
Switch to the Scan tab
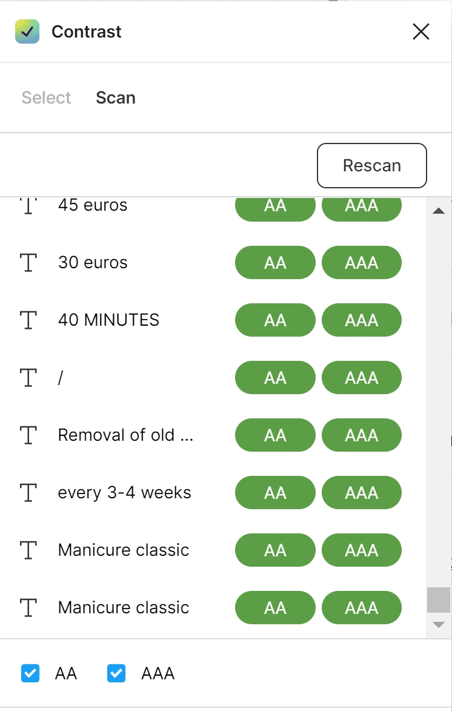pos(115,97)
